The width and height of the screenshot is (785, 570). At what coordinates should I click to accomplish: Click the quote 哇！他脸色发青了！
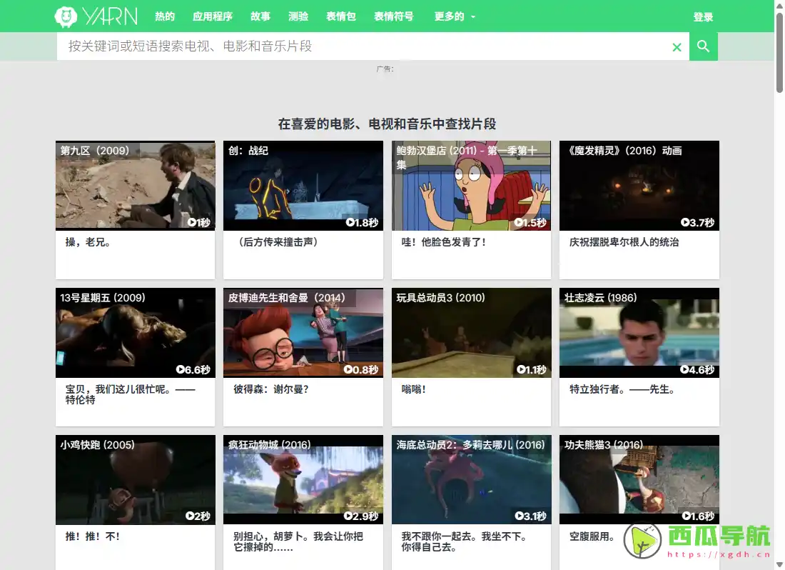tap(444, 242)
